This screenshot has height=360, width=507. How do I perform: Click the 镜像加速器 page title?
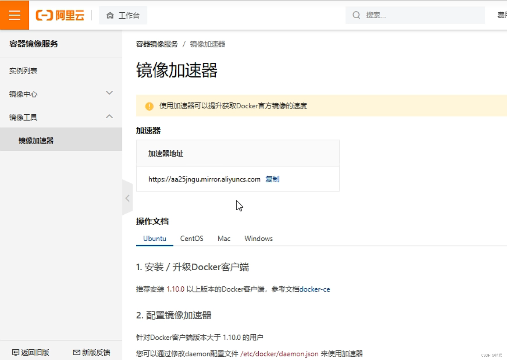177,70
